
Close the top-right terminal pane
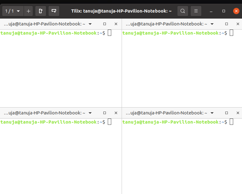(x=238, y=24)
